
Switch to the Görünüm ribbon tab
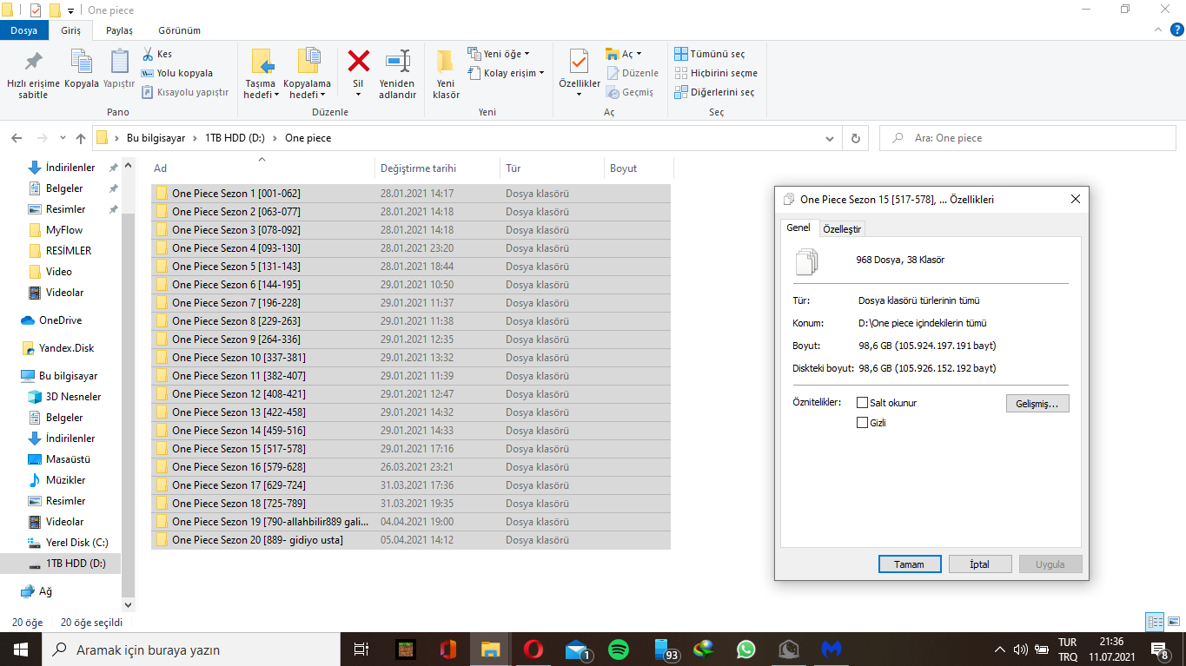point(180,30)
